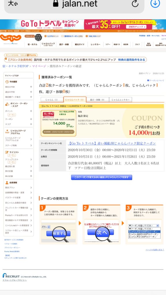The width and height of the screenshot is (166, 295).
Task: Select 宿・ホテル in navigation menu
Action: [32, 45]
